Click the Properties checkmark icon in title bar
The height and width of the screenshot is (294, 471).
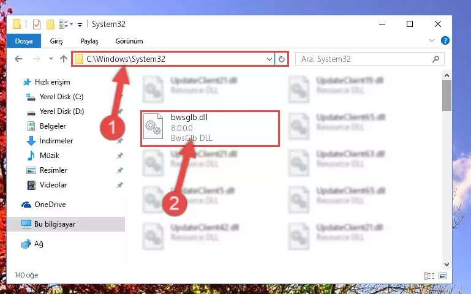point(36,24)
